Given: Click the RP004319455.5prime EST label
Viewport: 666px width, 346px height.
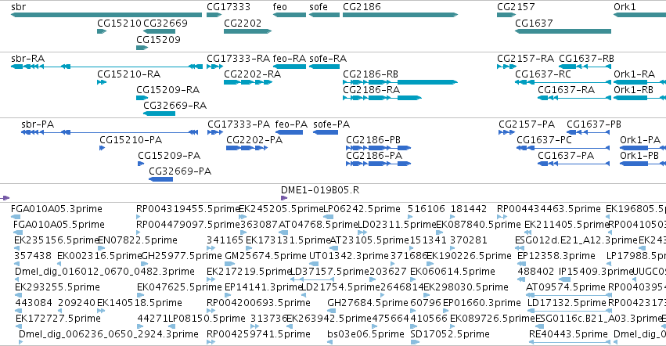Looking at the screenshot, I should point(188,209).
